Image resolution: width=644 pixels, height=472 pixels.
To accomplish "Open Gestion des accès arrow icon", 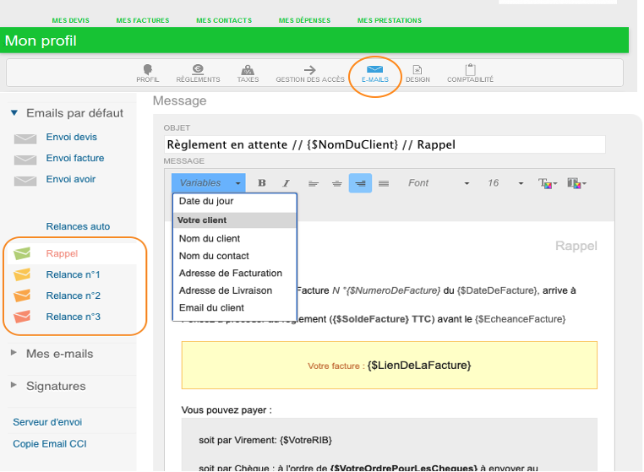I will pos(309,70).
